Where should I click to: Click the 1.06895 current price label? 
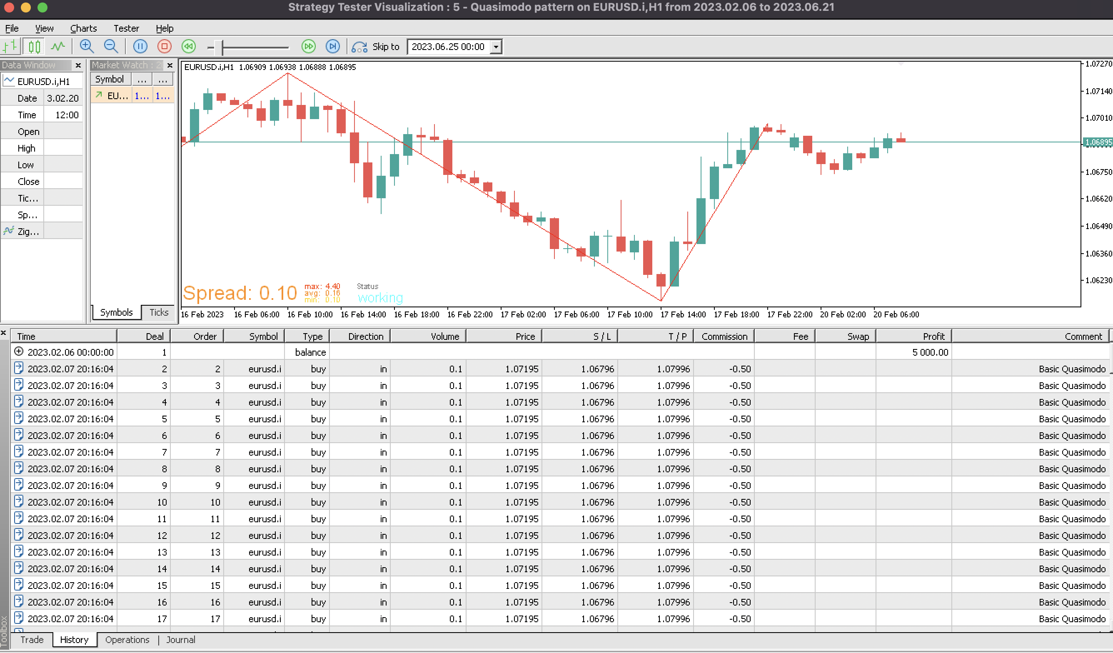pos(1098,142)
